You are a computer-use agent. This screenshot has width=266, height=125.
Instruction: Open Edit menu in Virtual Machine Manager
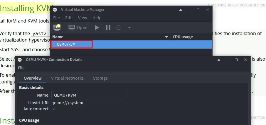point(69,18)
